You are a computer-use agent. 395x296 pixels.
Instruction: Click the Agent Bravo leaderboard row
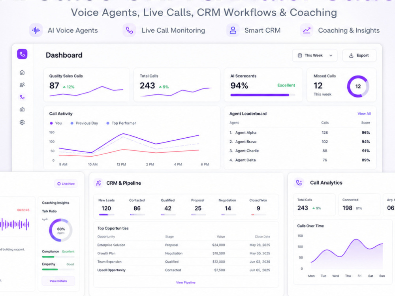(x=300, y=142)
